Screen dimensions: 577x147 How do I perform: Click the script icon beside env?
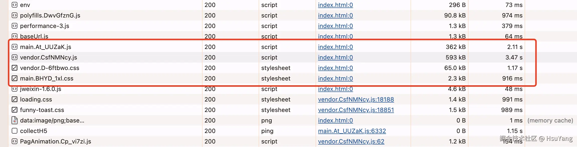pyautogui.click(x=15, y=5)
